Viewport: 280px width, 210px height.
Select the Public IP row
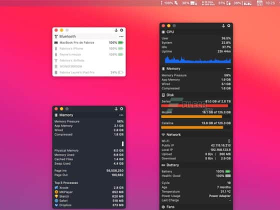click(196, 145)
